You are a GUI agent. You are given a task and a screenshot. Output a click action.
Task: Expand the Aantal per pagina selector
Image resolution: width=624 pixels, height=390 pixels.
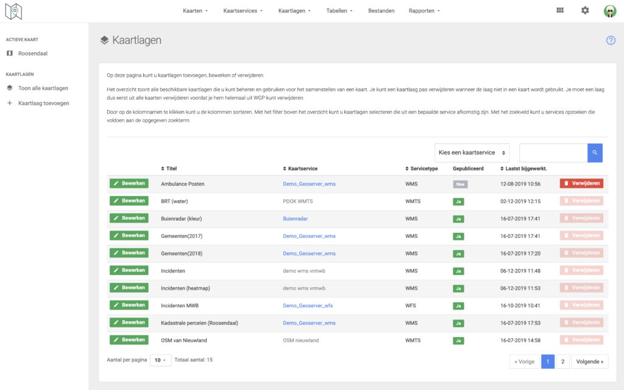tap(160, 360)
